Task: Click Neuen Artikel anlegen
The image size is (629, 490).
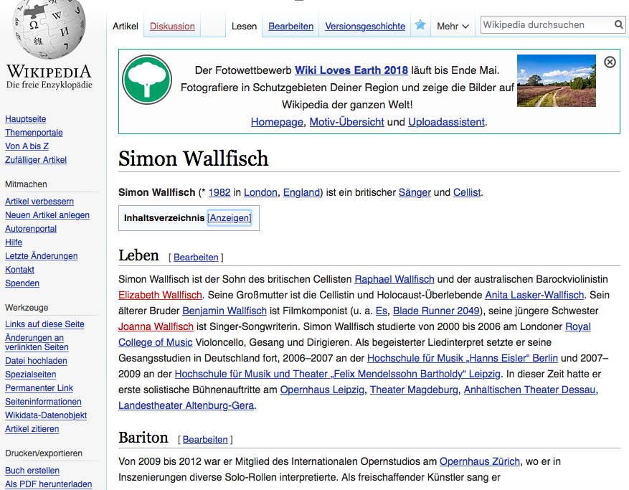Action: [47, 215]
